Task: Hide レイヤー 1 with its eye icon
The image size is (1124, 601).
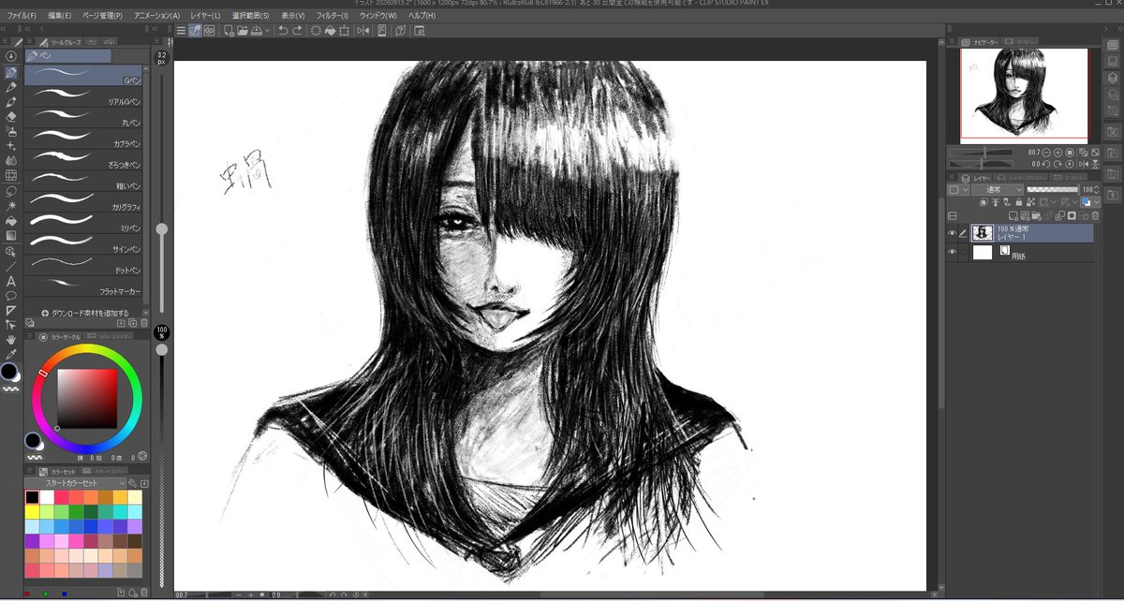Action: tap(953, 233)
